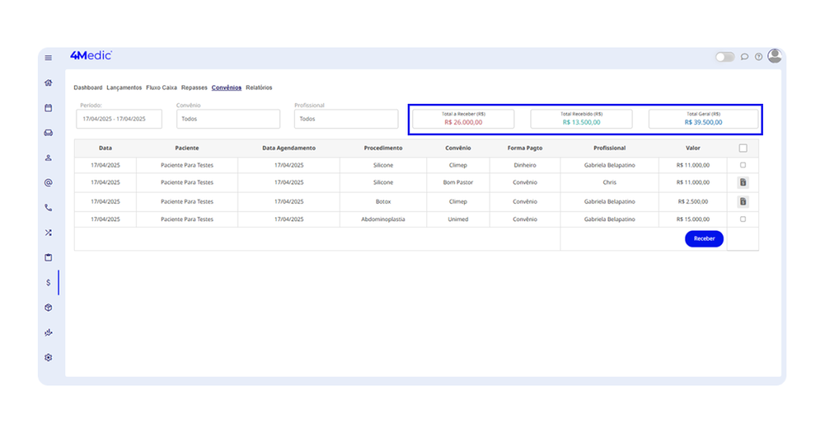Select the Bom Pastor convênio cell

458,183
